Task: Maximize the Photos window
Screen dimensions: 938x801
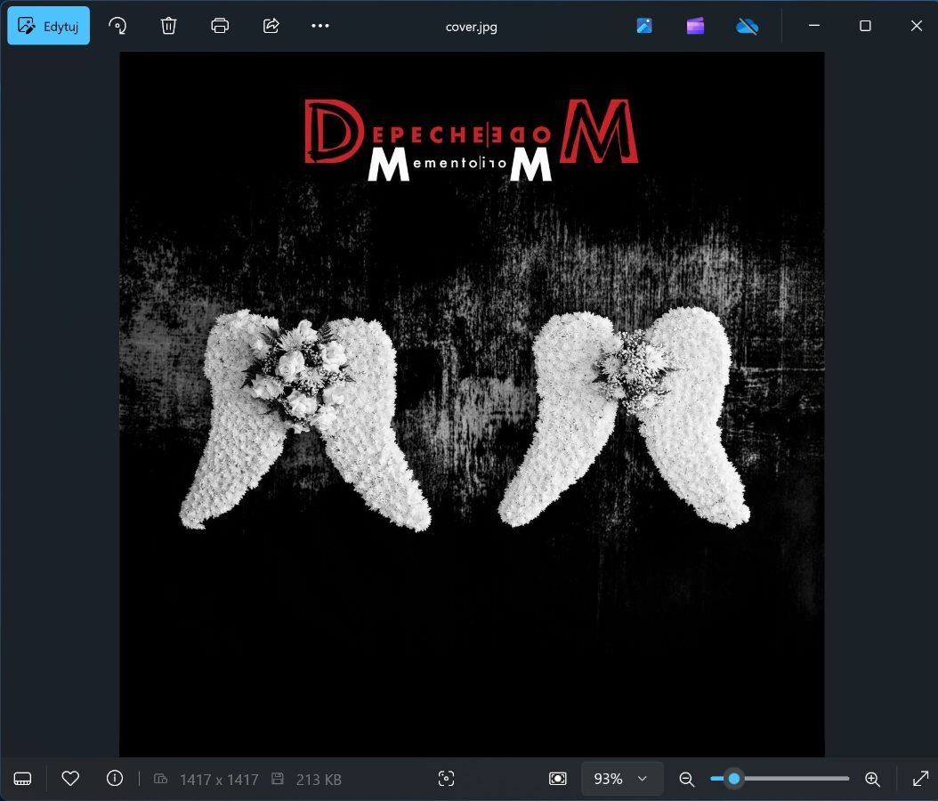Action: (x=865, y=26)
